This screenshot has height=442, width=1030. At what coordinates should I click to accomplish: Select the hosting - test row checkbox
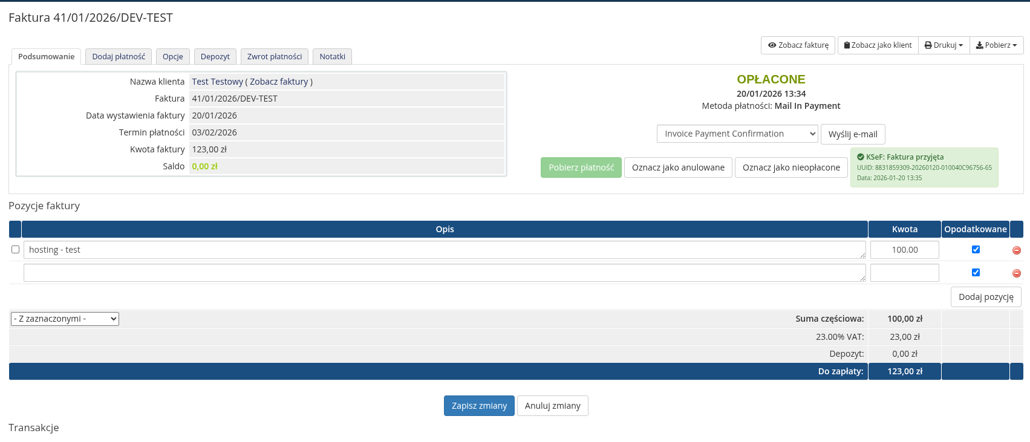tap(16, 249)
